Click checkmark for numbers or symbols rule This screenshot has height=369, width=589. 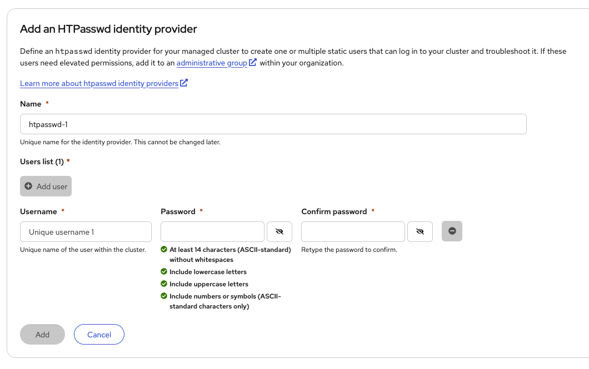tap(164, 296)
